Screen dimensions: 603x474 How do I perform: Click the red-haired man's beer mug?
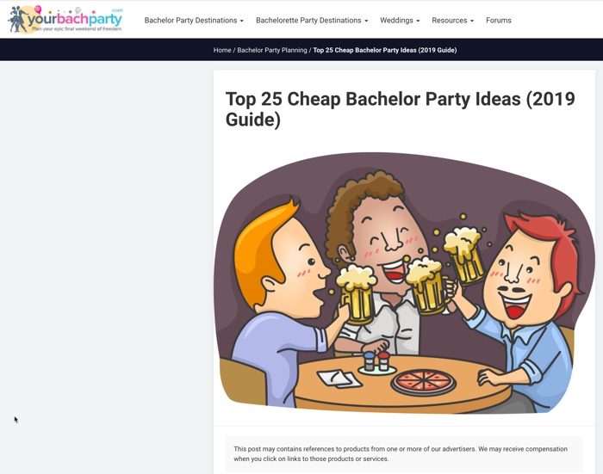point(464,255)
